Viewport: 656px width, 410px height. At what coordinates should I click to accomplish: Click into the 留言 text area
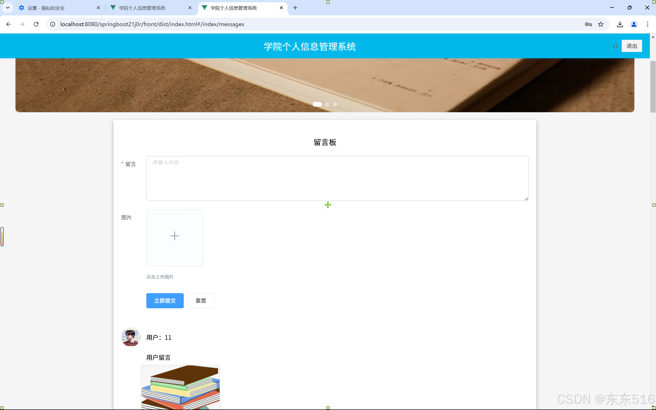(337, 178)
